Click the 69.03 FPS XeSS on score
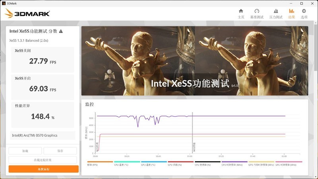The image size is (318, 179). (43, 89)
